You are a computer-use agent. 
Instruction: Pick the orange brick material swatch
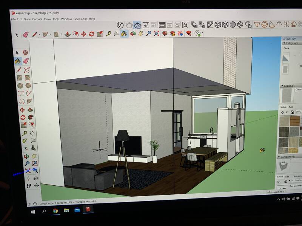pyautogui.click(x=295, y=121)
